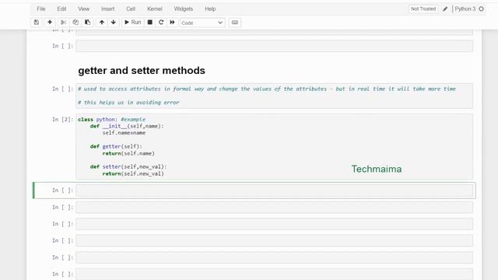Restart kernel and rerun all cells

click(x=172, y=23)
